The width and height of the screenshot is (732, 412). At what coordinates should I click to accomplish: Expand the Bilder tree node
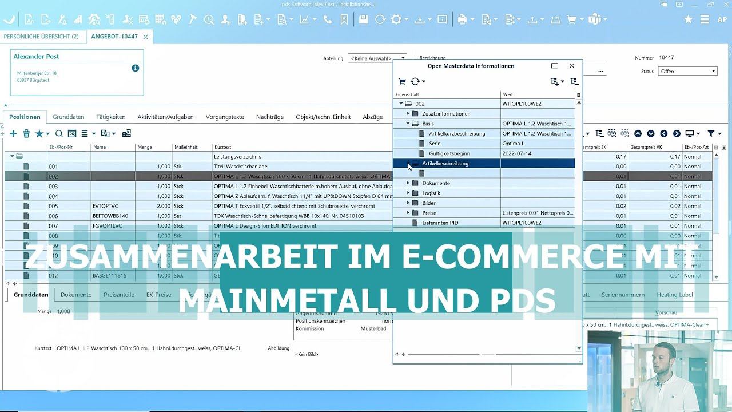pos(408,203)
